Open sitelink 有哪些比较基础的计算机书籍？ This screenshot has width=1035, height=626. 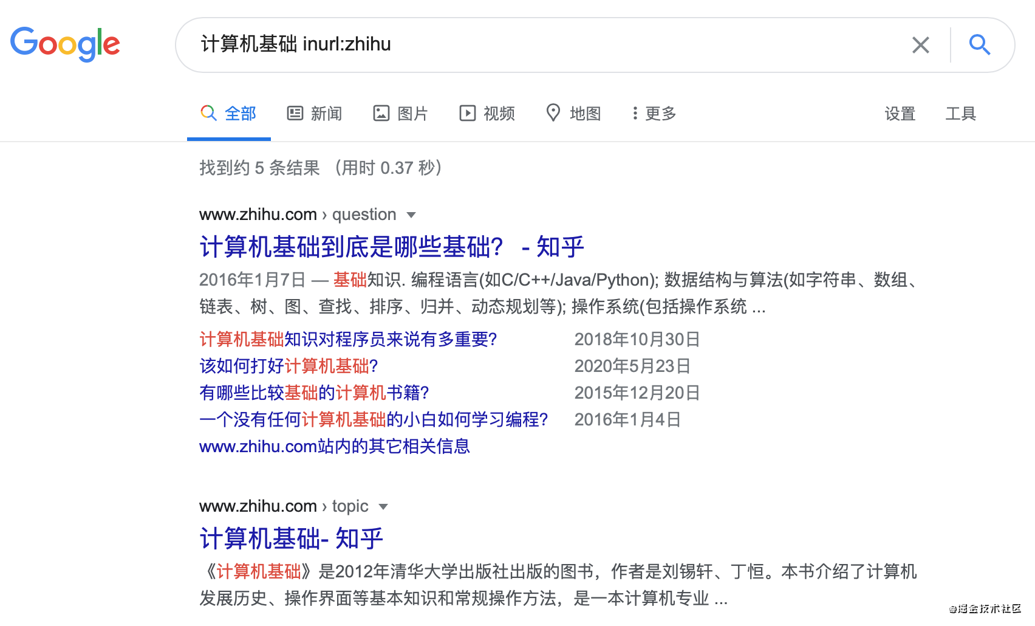pos(315,393)
